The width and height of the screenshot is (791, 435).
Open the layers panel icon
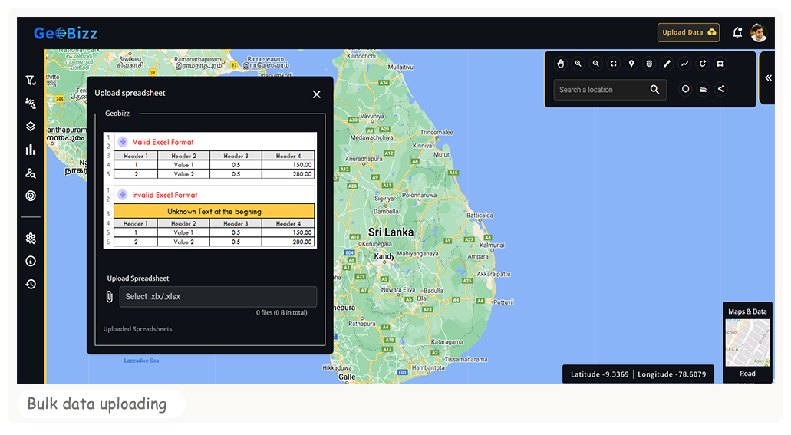pos(31,126)
